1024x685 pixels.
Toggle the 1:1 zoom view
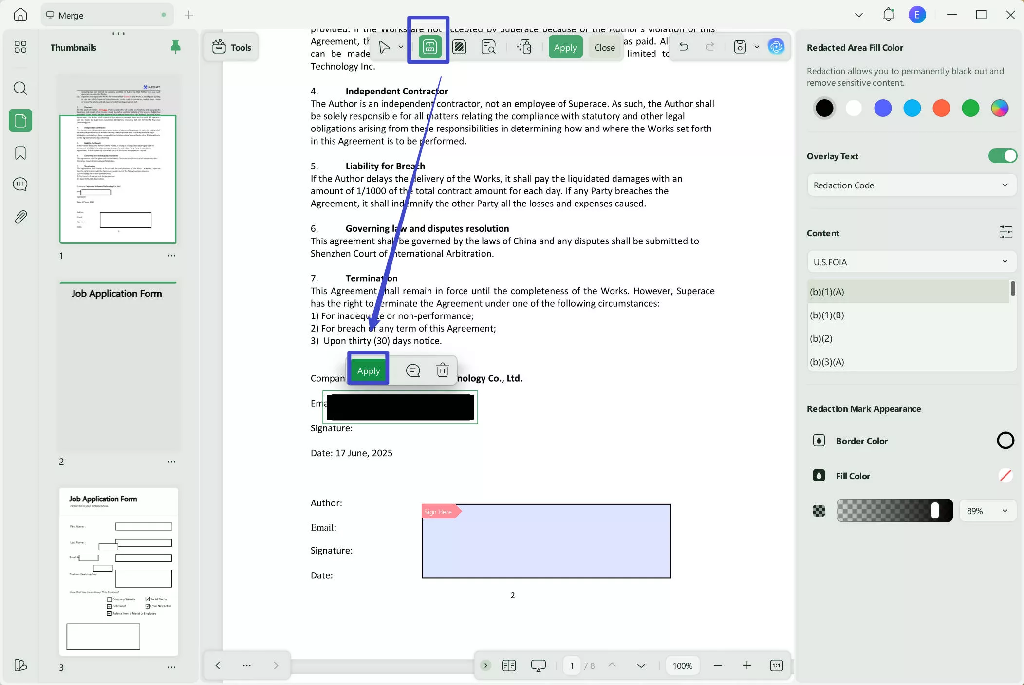coord(776,665)
